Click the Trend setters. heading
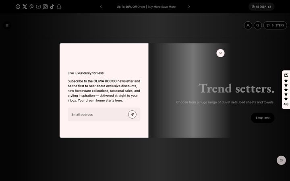This screenshot has height=181, width=290. point(236,88)
